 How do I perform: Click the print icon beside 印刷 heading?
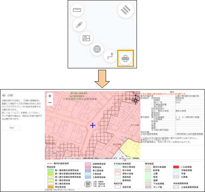point(4,95)
